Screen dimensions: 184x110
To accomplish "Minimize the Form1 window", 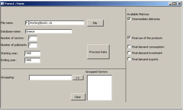I will pos(170,4).
